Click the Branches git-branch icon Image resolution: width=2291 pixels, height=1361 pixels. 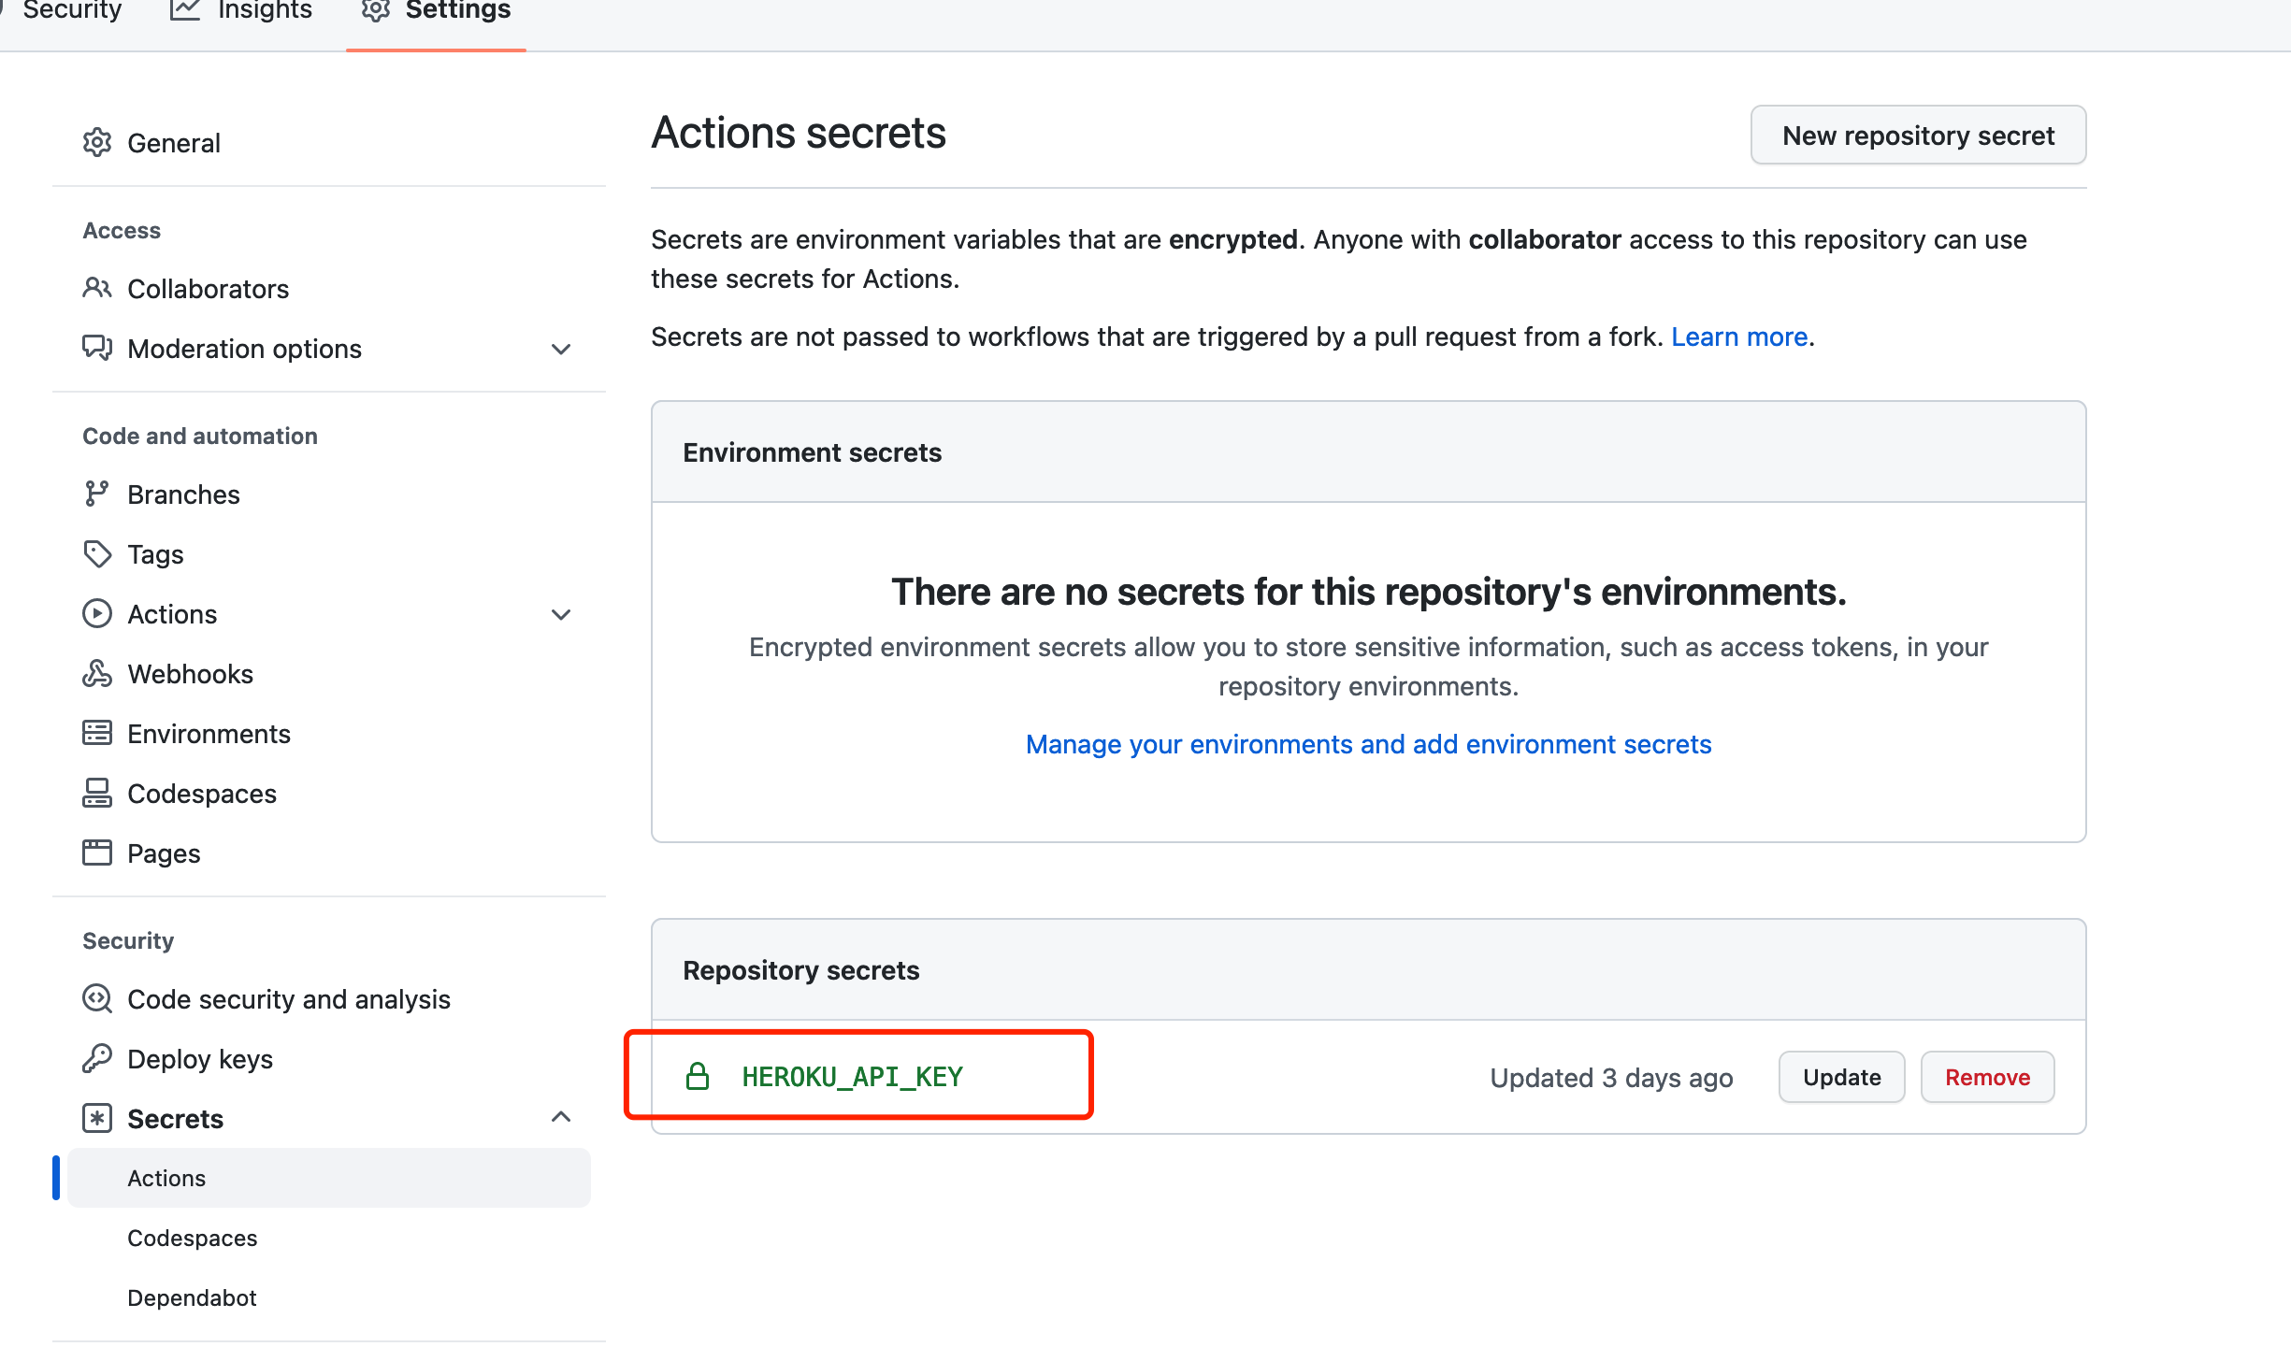[x=97, y=494]
